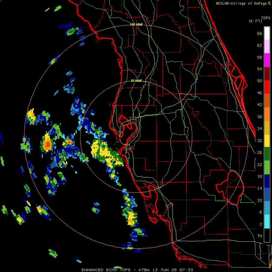Image resolution: width=272 pixels, height=272 pixels.
Task: Select the bright yellow legend swatch
Action: click(267, 141)
